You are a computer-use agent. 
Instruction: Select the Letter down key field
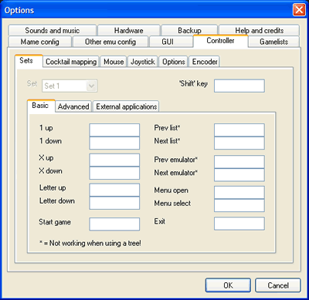click(114, 203)
